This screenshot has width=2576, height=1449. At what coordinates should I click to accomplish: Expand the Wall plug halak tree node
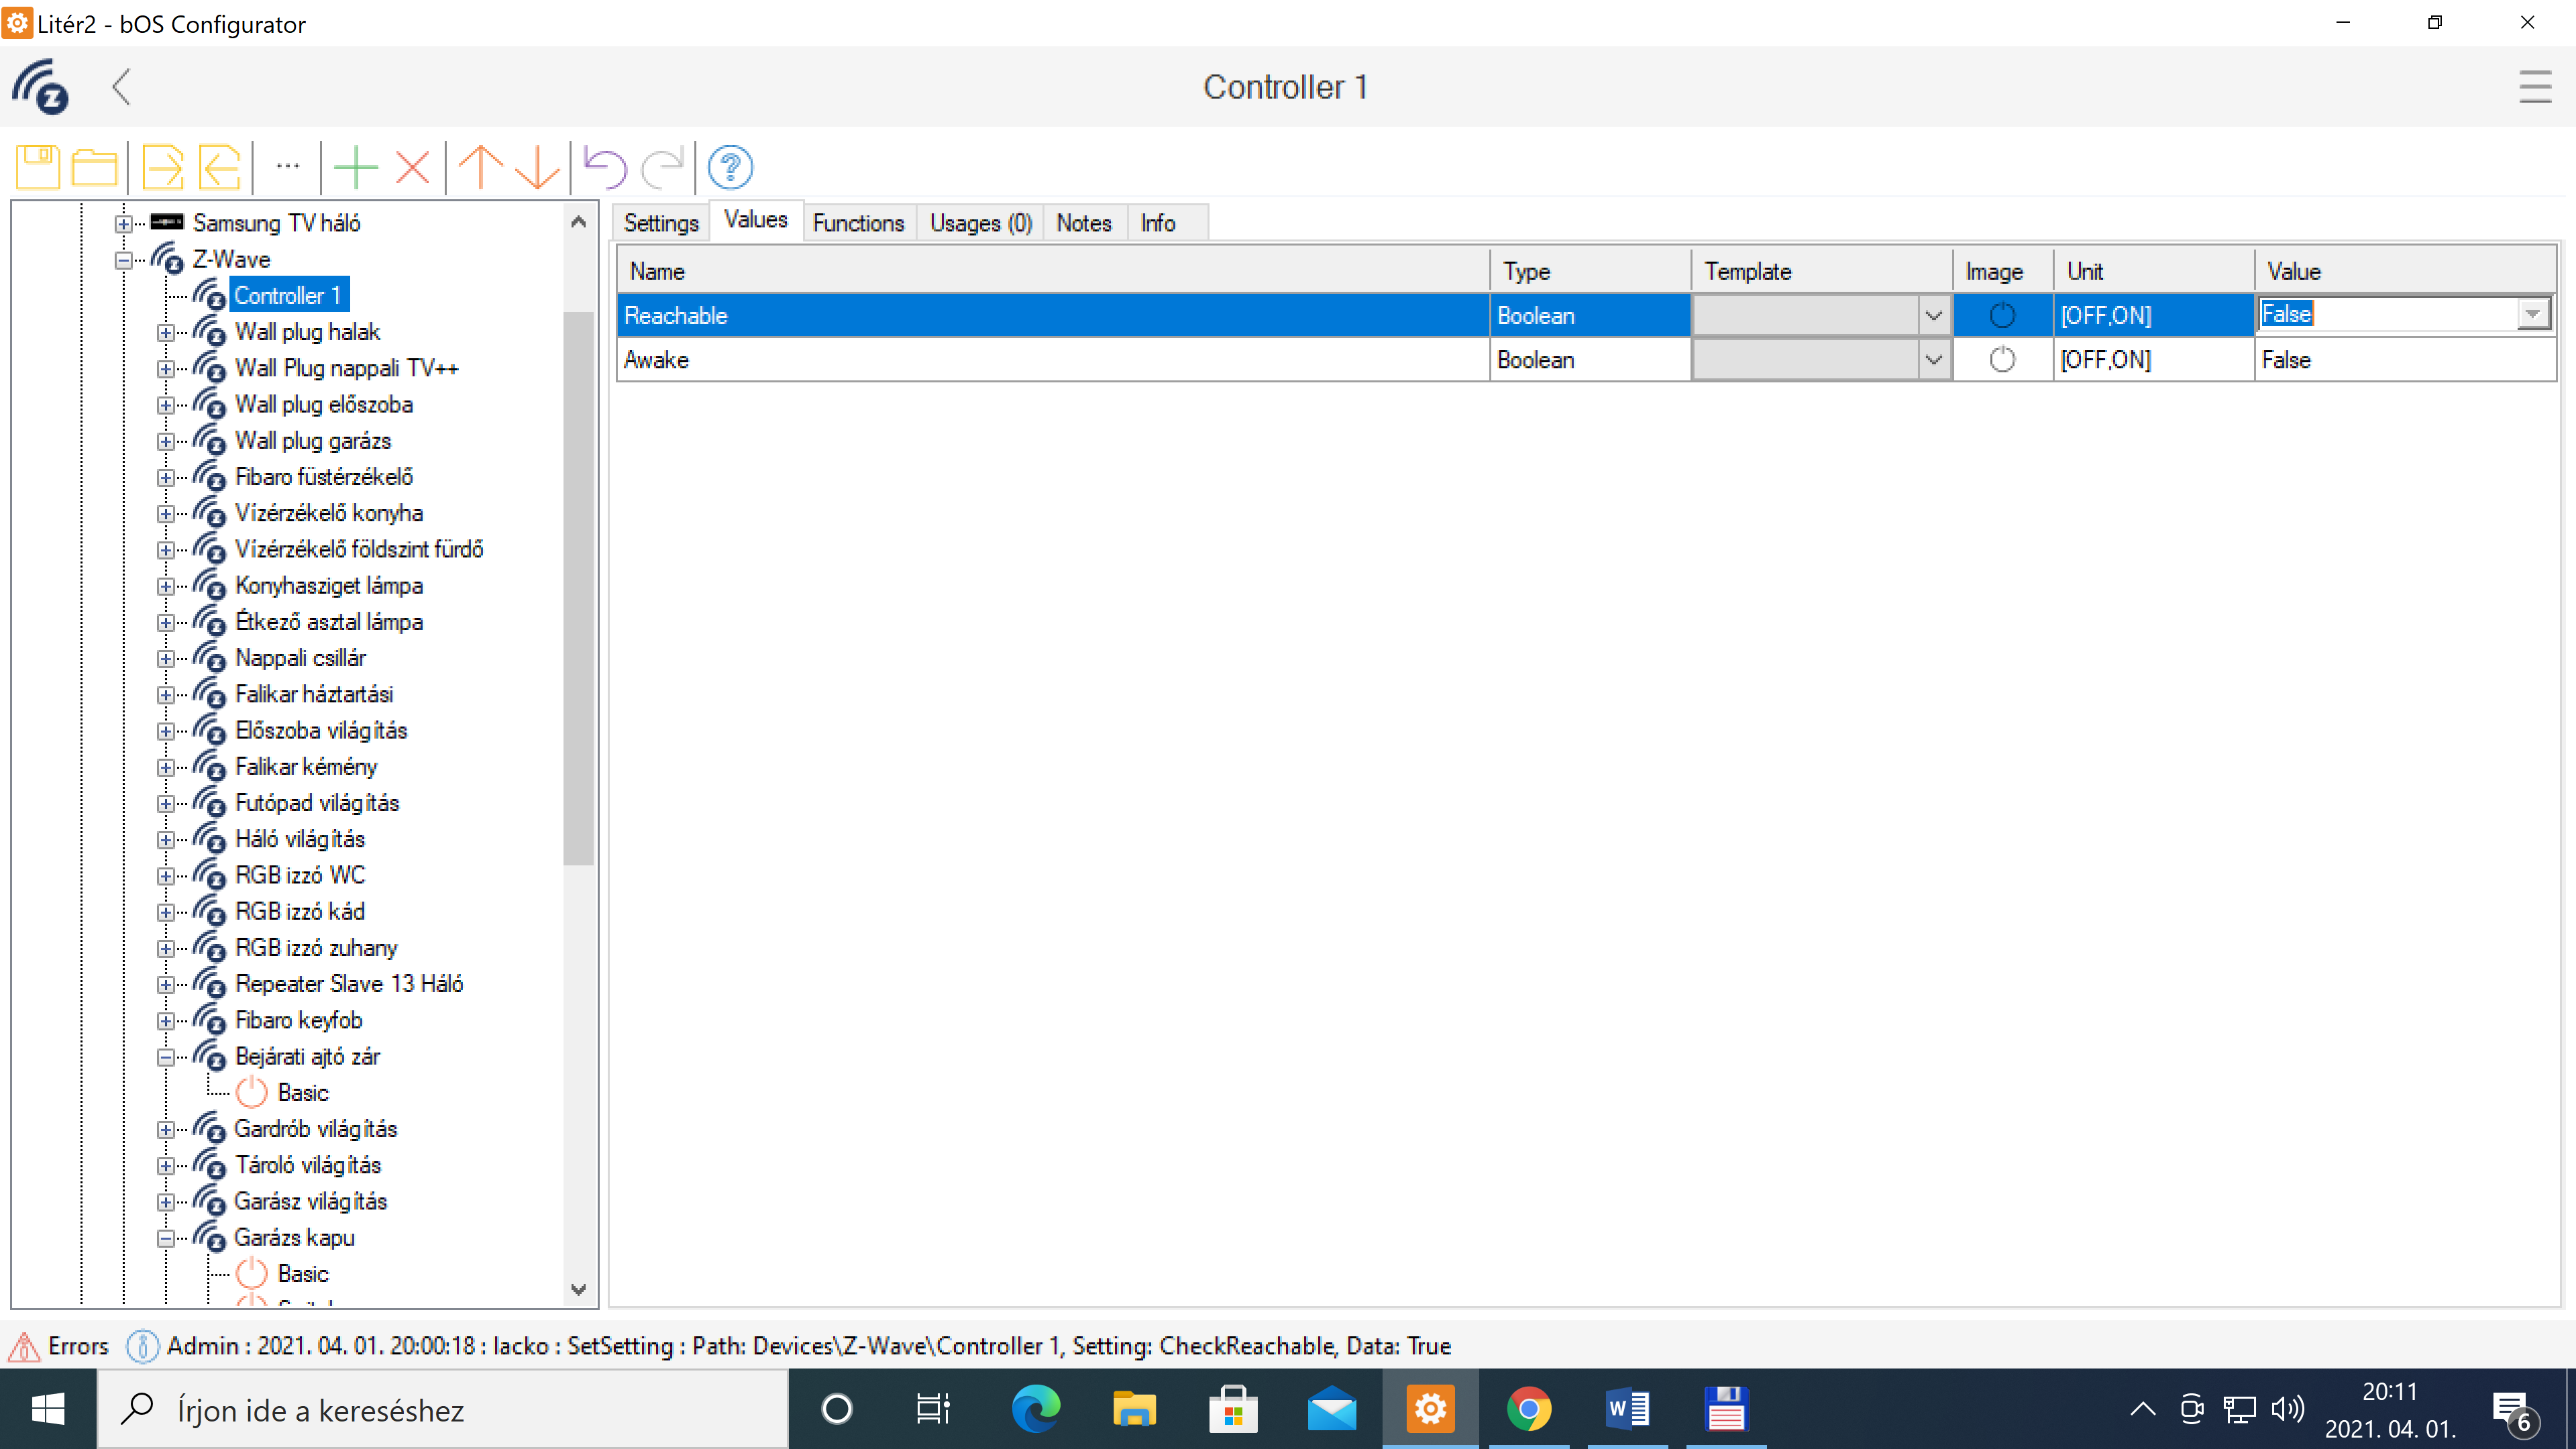[166, 332]
